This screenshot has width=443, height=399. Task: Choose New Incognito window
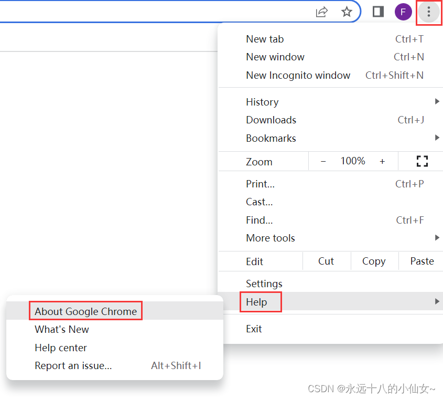click(x=331, y=75)
